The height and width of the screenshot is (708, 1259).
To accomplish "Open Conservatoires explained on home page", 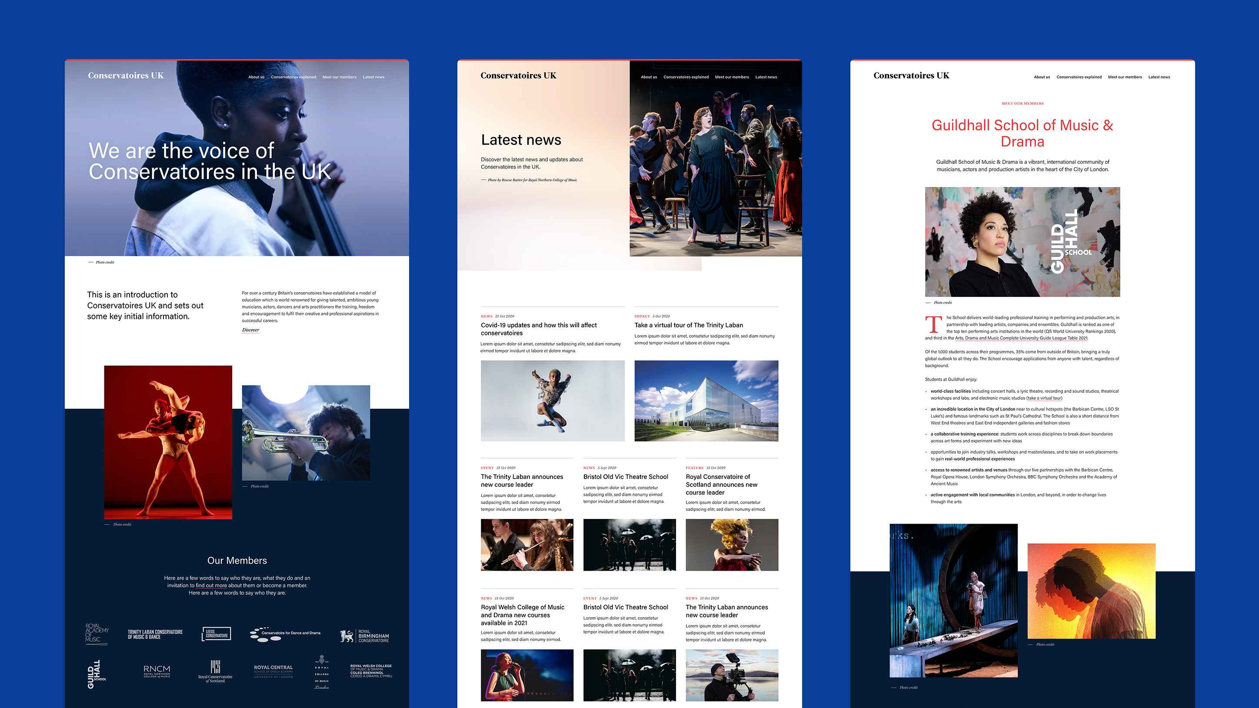I will click(293, 77).
